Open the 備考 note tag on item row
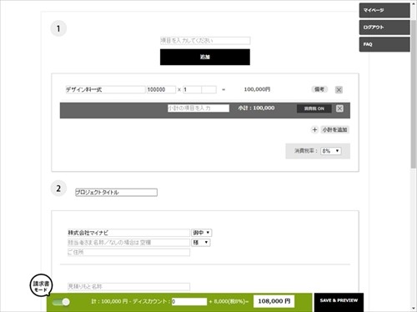The height and width of the screenshot is (312, 417). [319, 89]
